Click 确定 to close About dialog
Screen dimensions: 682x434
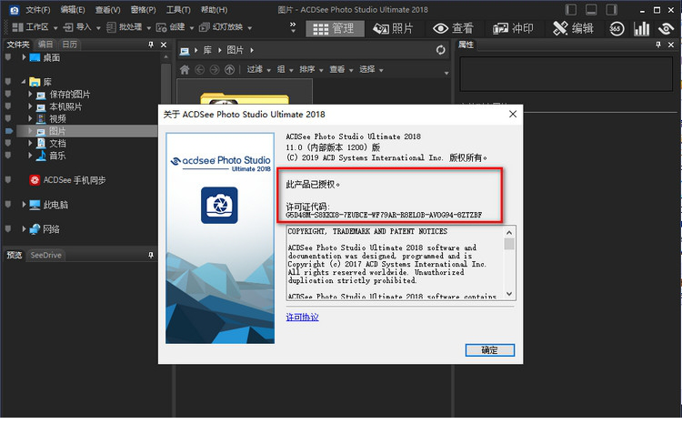490,350
